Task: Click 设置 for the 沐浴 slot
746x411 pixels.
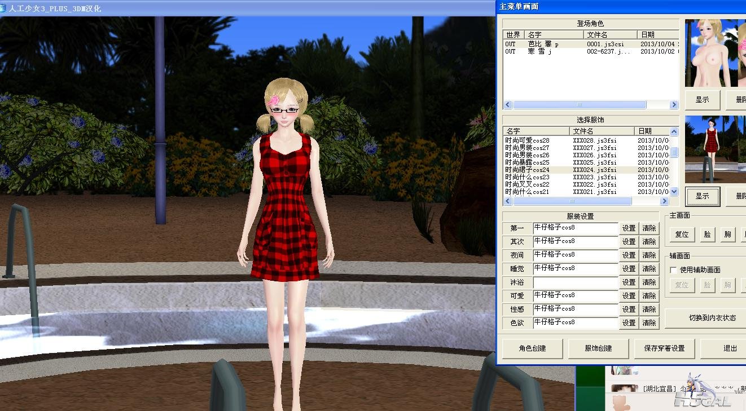Action: pyautogui.click(x=629, y=282)
